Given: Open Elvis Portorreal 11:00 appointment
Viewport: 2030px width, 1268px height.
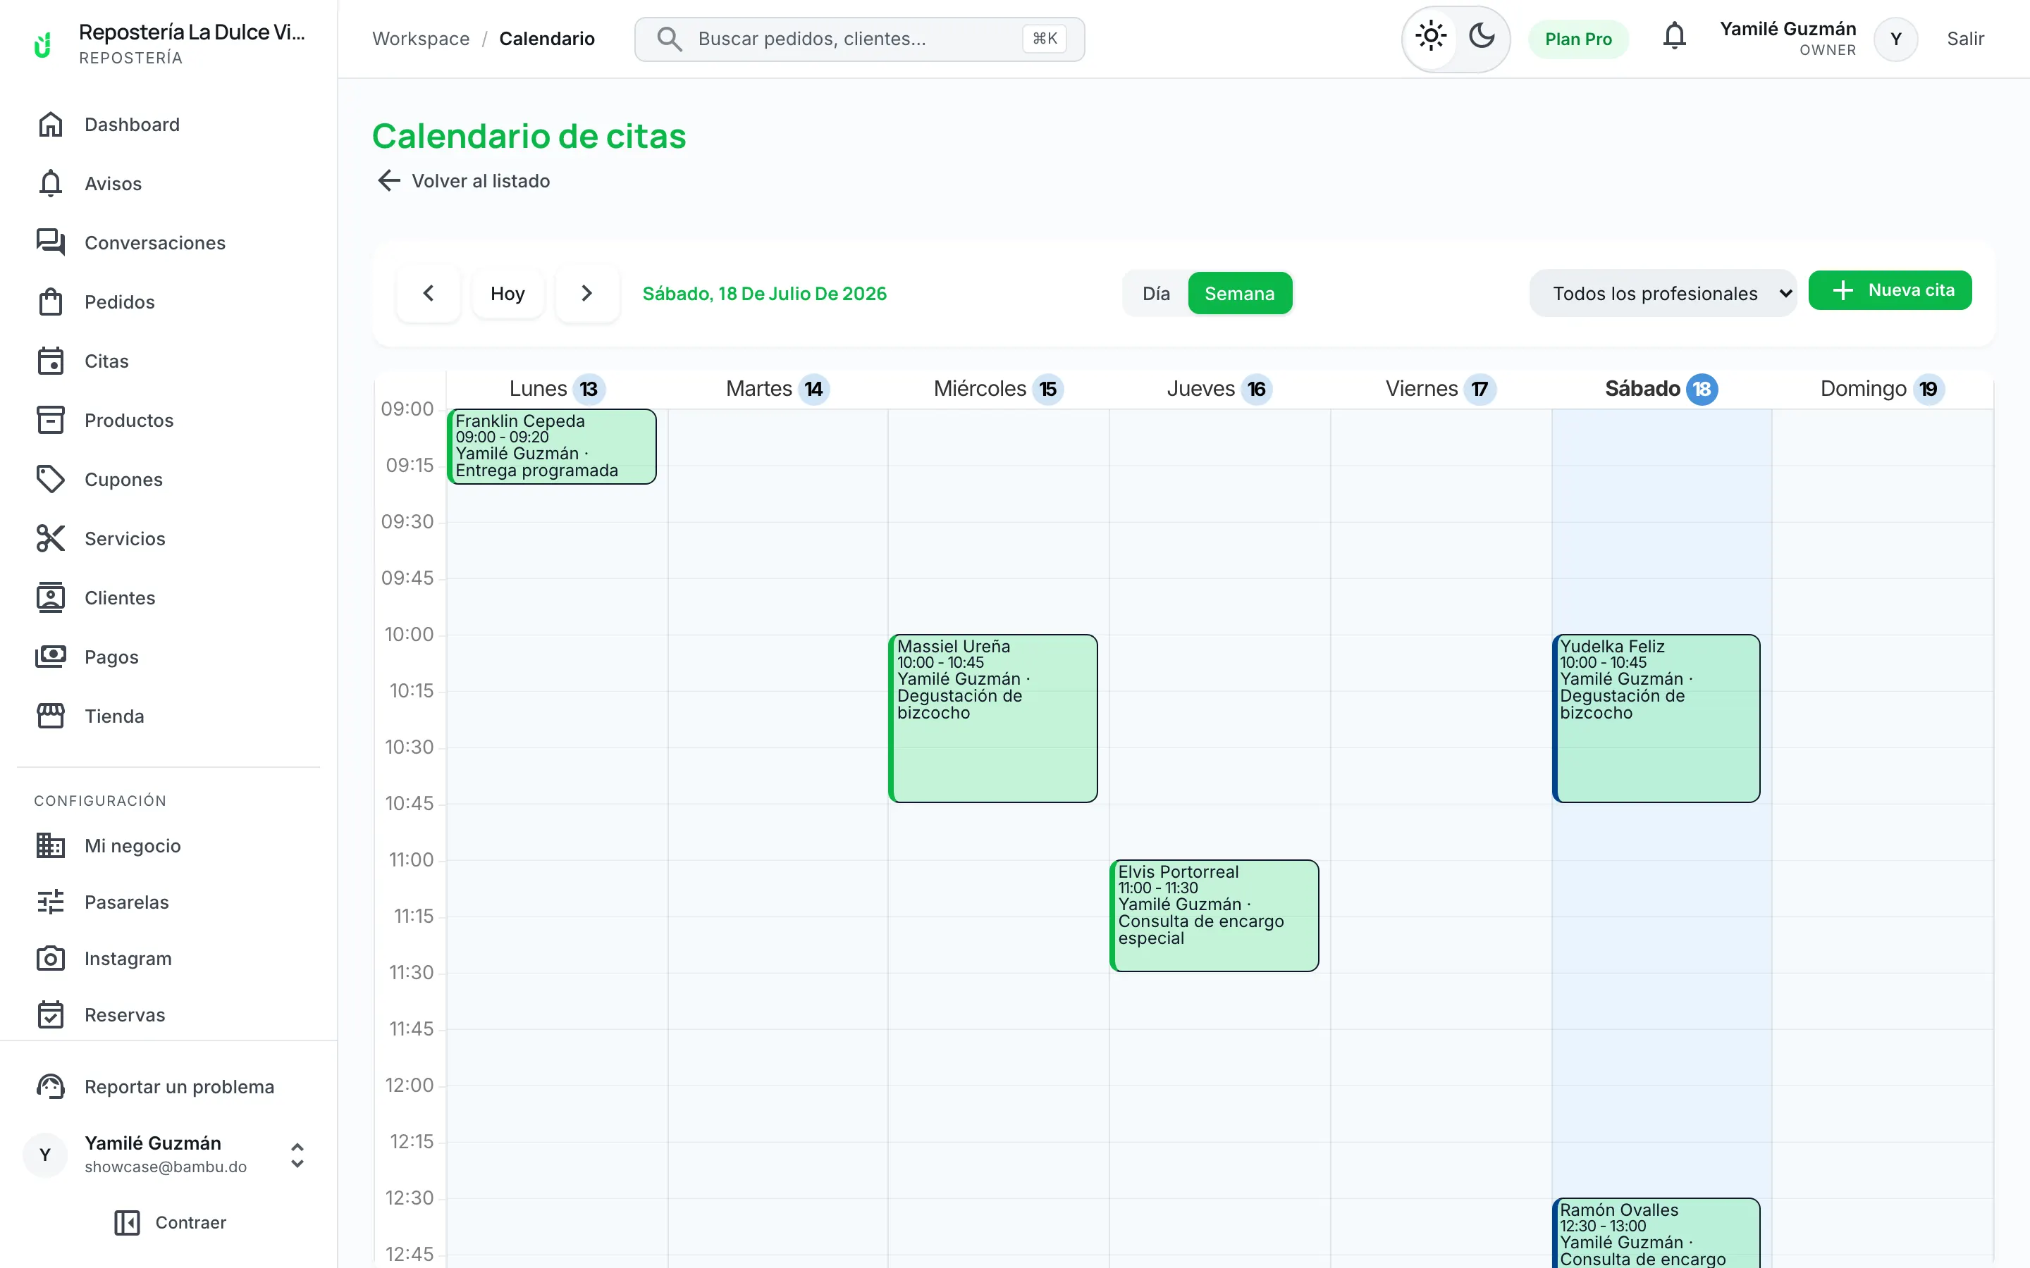Looking at the screenshot, I should coord(1214,916).
